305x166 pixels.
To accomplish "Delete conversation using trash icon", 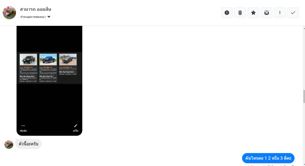I will tap(240, 13).
